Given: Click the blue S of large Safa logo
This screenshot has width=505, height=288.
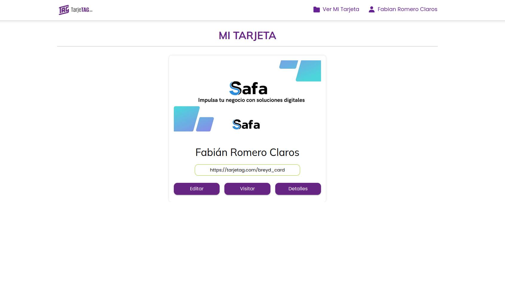Looking at the screenshot, I should 235,88.
